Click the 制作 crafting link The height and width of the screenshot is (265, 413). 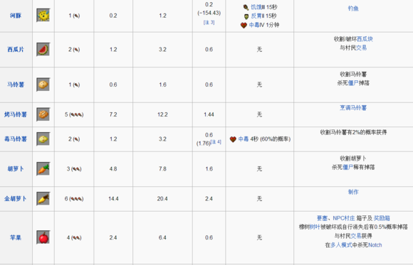click(353, 192)
